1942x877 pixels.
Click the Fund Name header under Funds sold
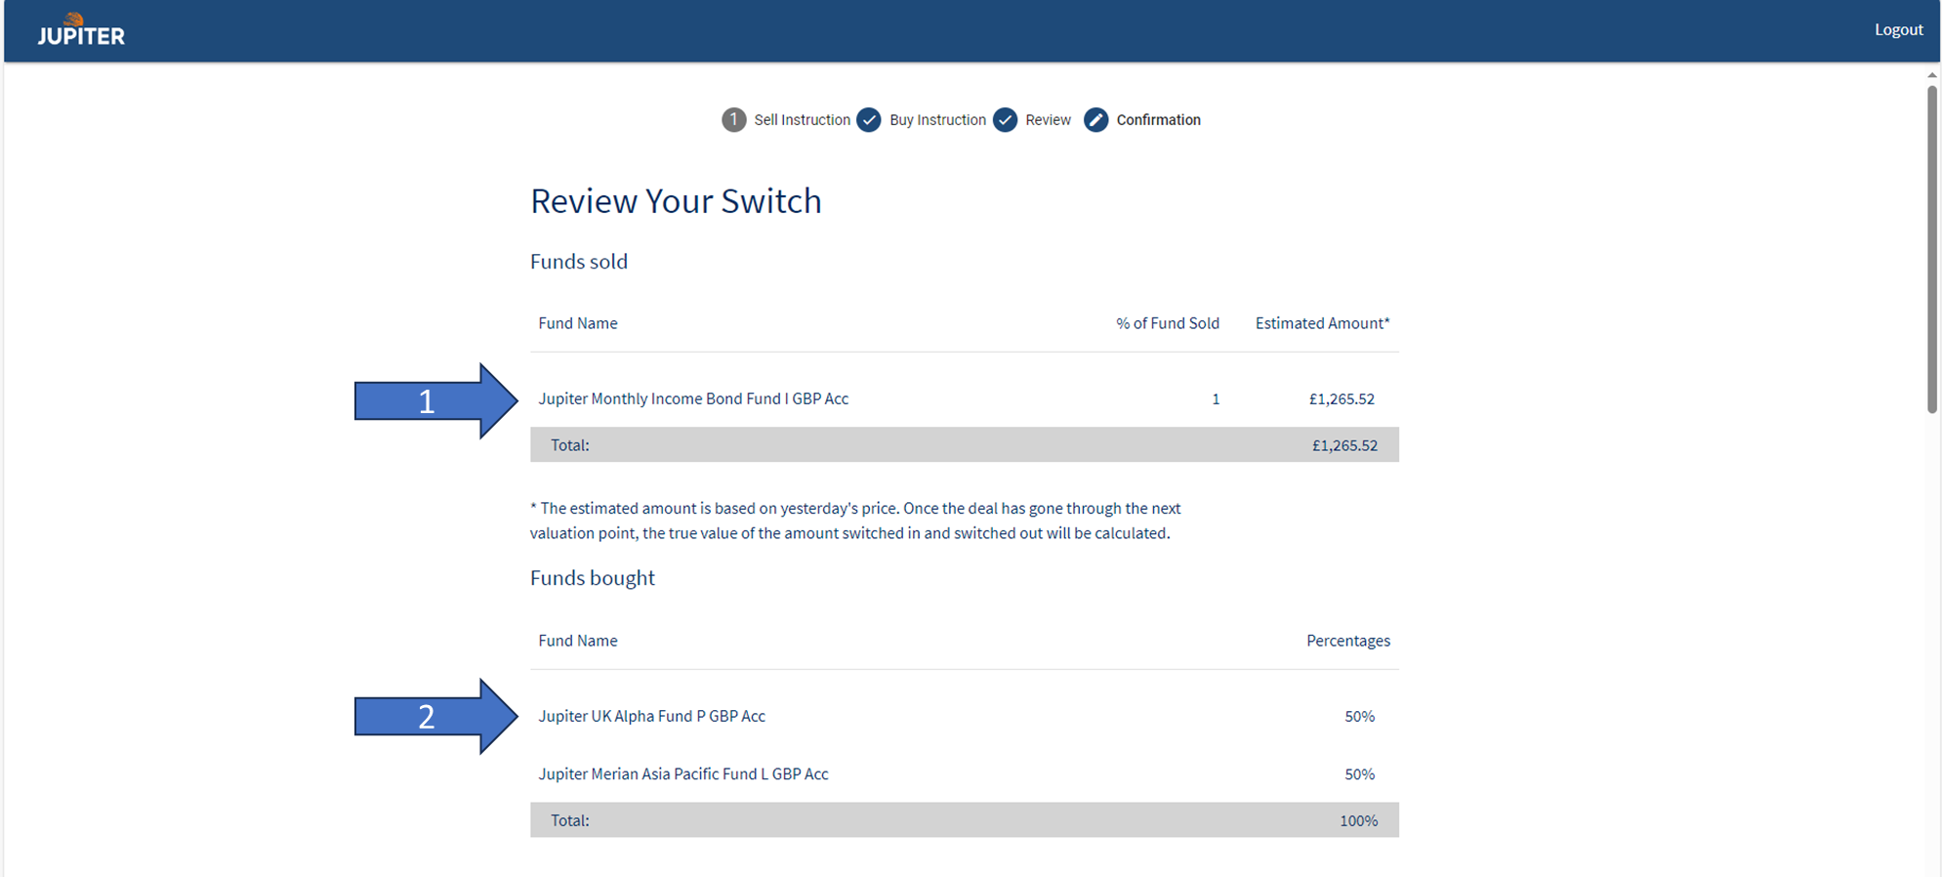pos(578,323)
